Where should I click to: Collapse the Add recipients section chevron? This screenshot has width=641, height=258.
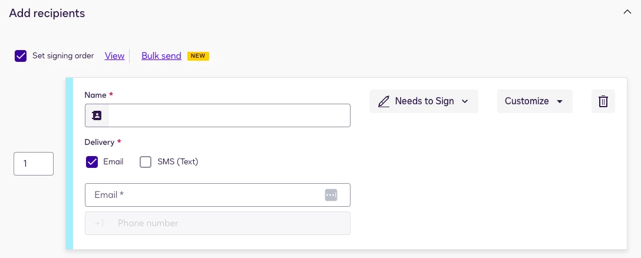[627, 13]
